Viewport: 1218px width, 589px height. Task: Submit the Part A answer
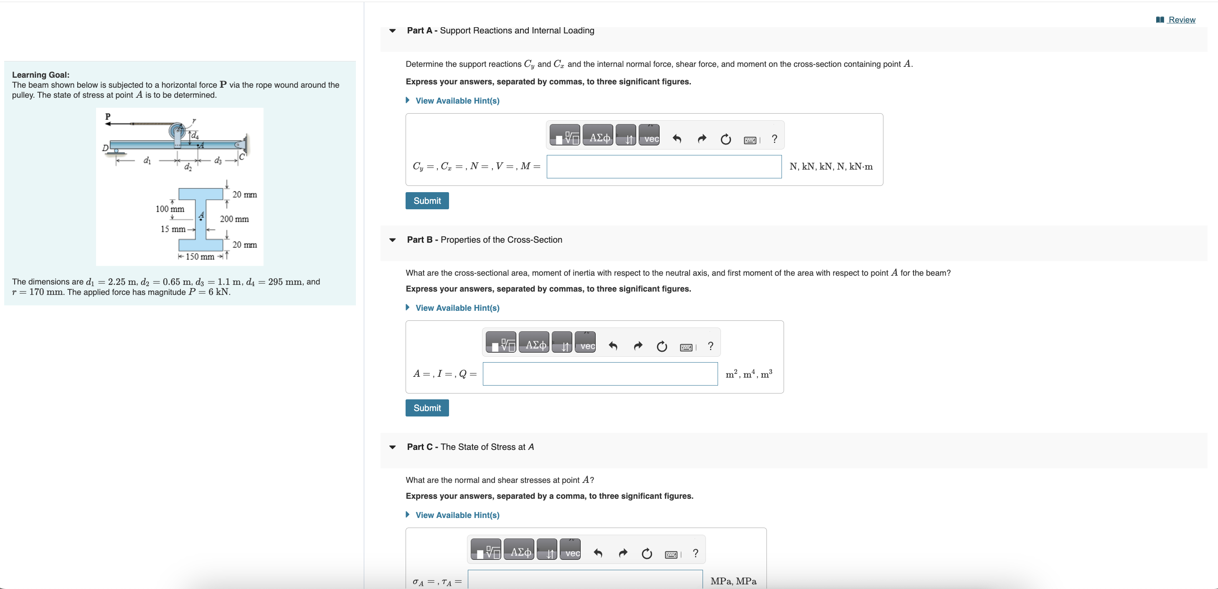pyautogui.click(x=426, y=201)
